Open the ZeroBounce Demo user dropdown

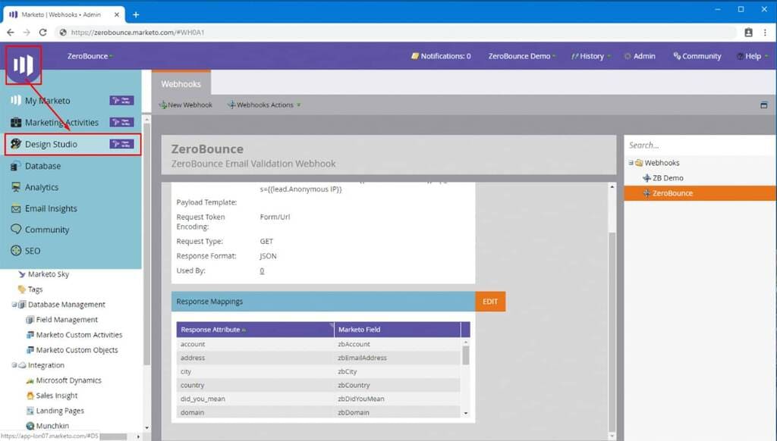[522, 56]
